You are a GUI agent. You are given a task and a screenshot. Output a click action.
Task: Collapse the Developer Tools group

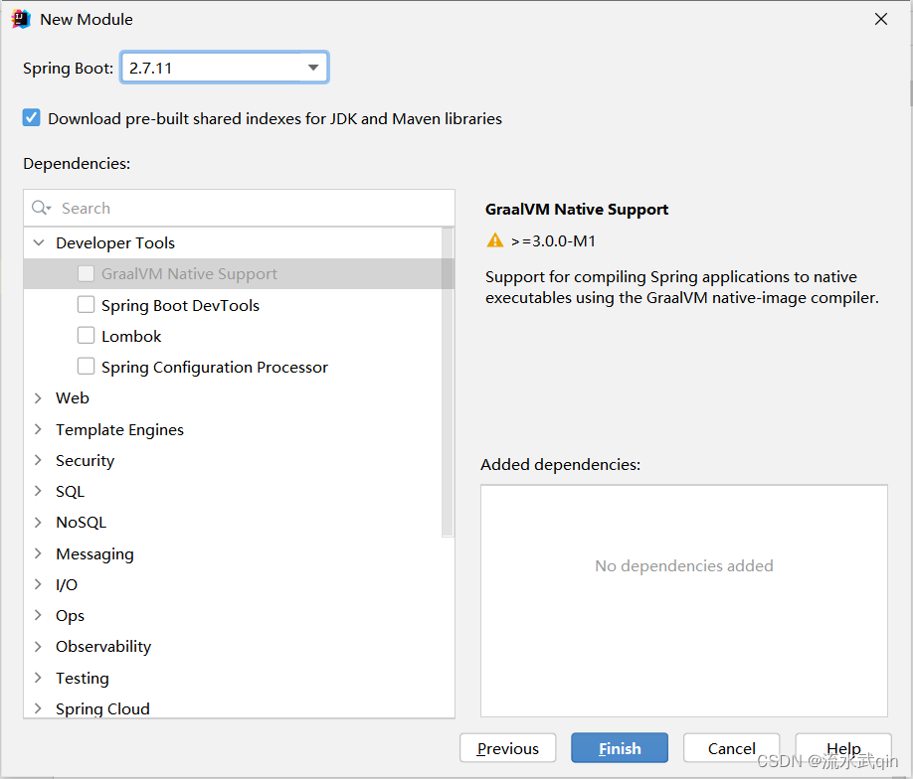point(39,242)
